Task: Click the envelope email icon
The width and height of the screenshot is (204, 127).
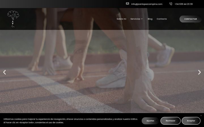Action: tap(127, 4)
